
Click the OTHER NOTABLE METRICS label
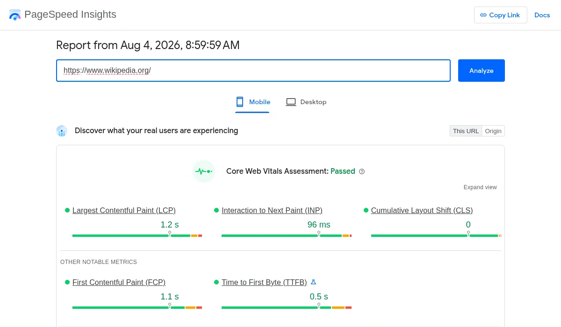[99, 262]
